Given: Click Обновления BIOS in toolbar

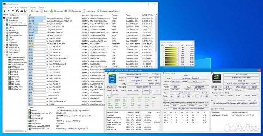Looking at the screenshot, I should pos(58,11).
